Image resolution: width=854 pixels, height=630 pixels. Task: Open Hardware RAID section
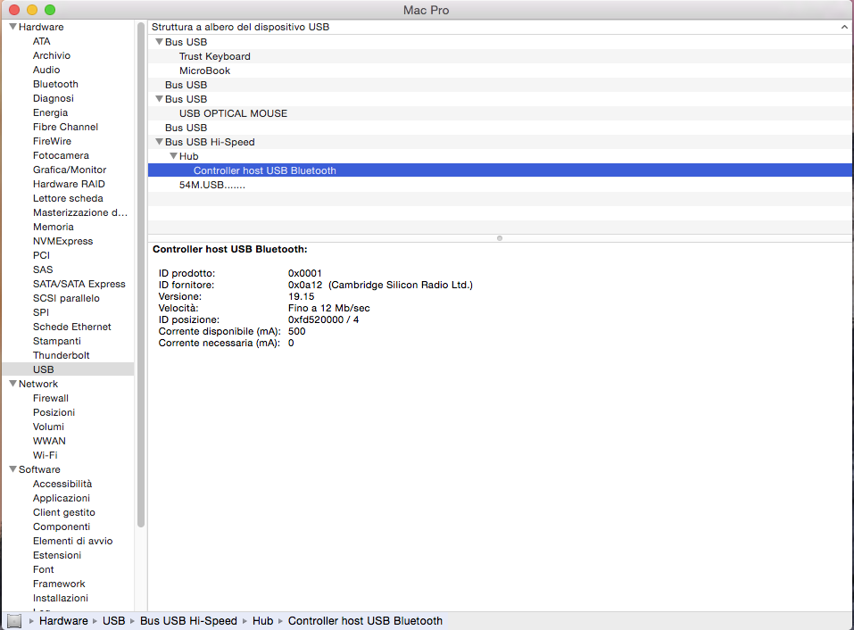point(69,184)
